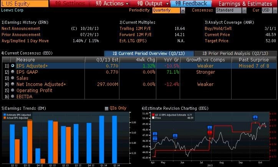The height and width of the screenshot is (167, 278).
Task: Click the Next Announcement label
Action: point(21,28)
